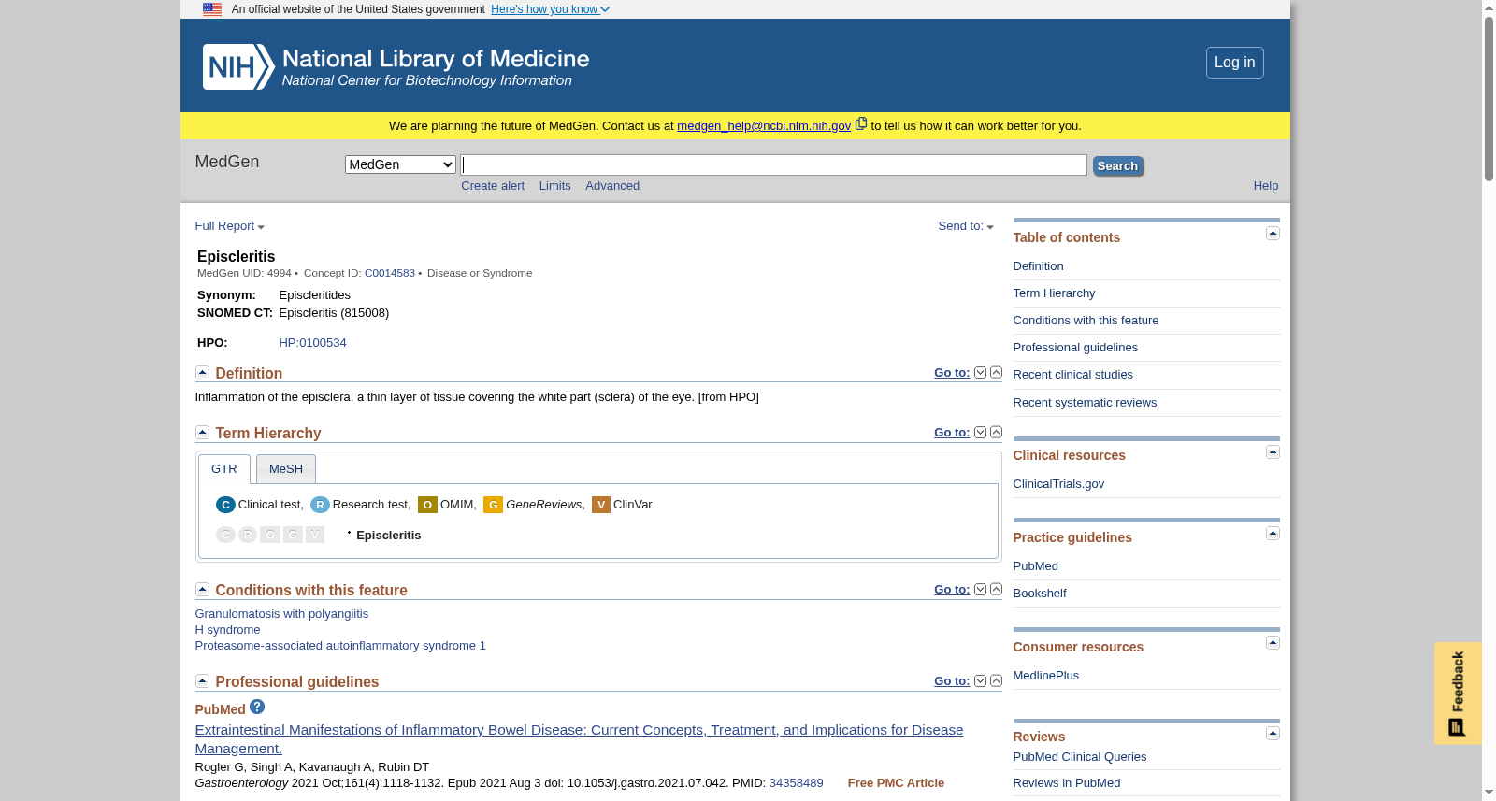Click the Log in button
This screenshot has width=1496, height=801.
tap(1234, 63)
